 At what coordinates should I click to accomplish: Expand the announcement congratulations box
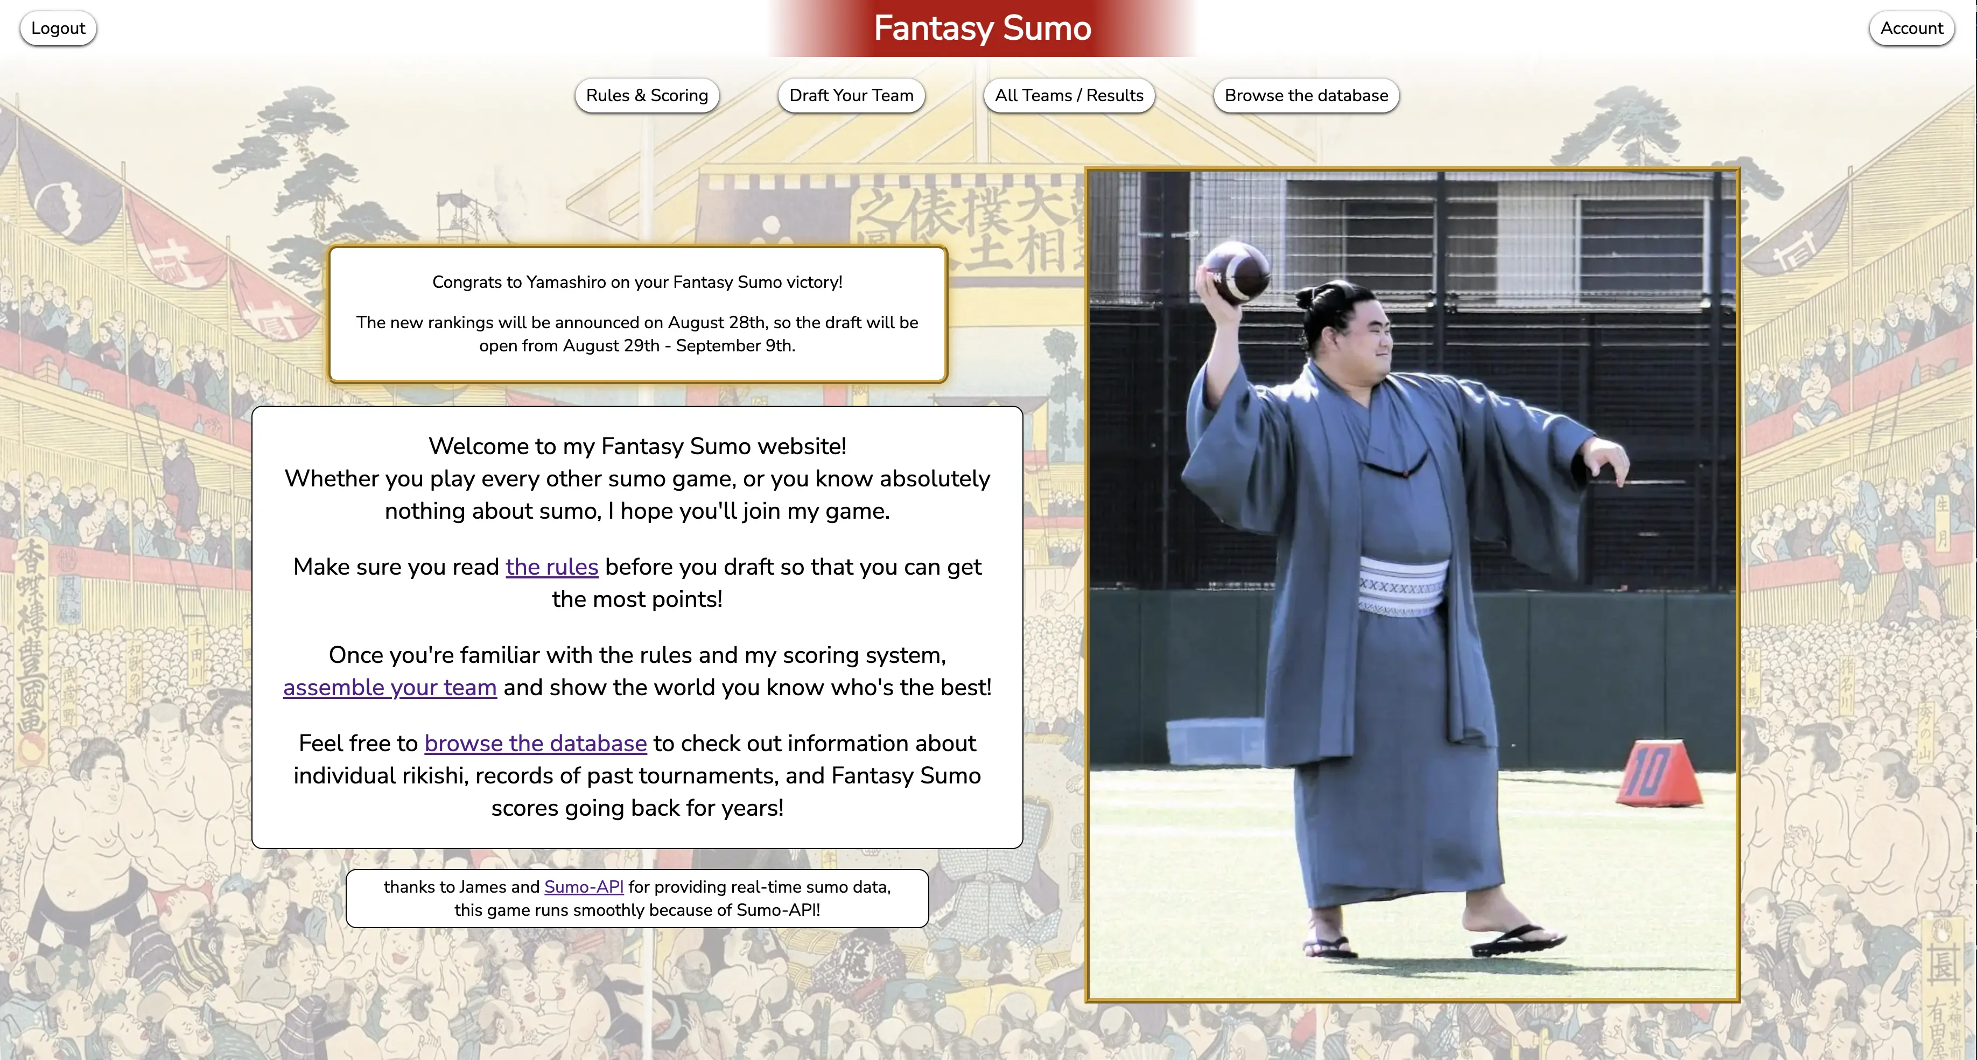[x=637, y=314]
